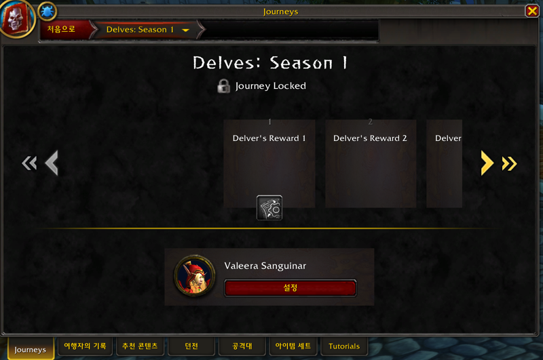Screen dimensions: 543x360
Task: Open the 던전 tab
Action: tap(191, 346)
